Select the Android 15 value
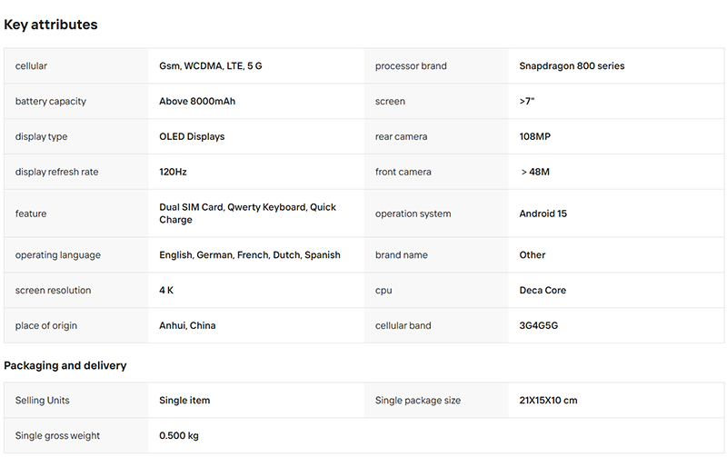The width and height of the screenshot is (727, 457). [543, 214]
